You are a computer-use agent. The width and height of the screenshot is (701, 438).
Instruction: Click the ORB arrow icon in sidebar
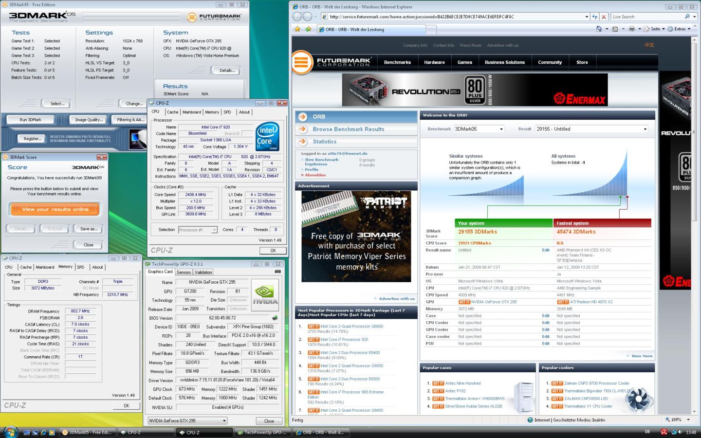(303, 117)
